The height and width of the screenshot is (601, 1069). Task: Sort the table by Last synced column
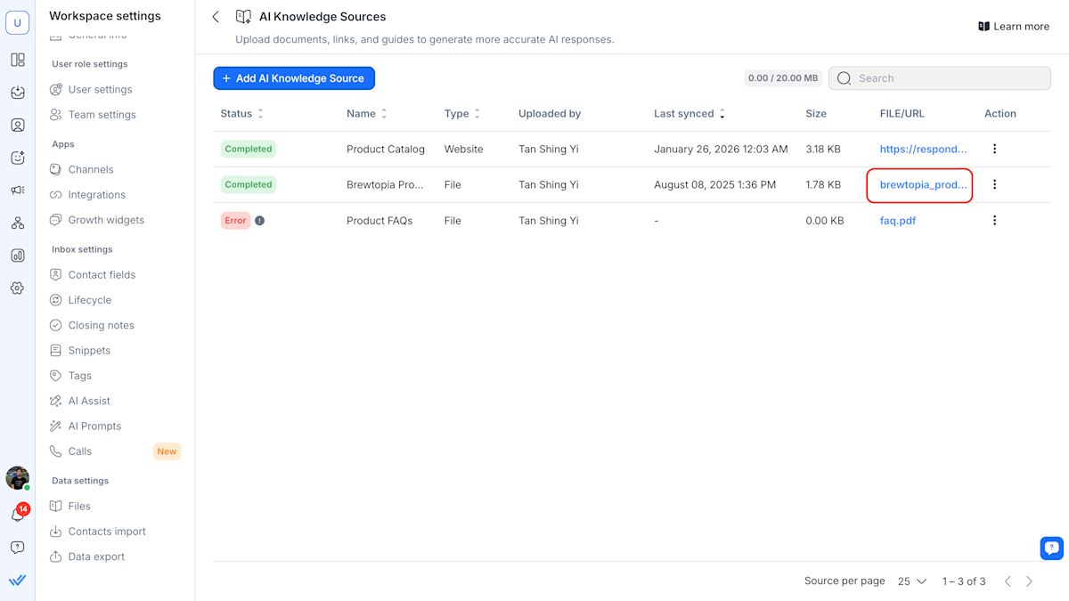(x=722, y=114)
